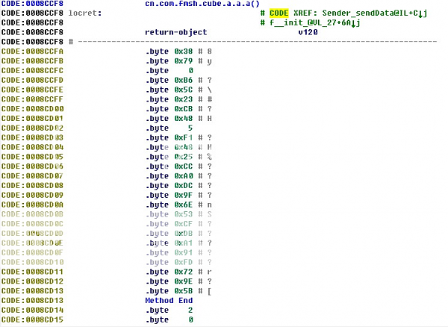Follow the f__init_@VL_27+6A cross-reference
The height and width of the screenshot is (327, 448).
332,23
